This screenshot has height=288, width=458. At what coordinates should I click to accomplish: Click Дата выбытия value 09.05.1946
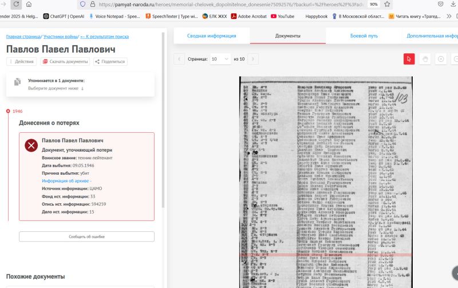83,165
